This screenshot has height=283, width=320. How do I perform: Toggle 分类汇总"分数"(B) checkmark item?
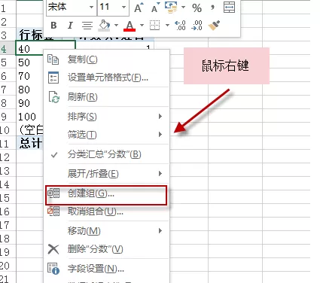pyautogui.click(x=106, y=154)
